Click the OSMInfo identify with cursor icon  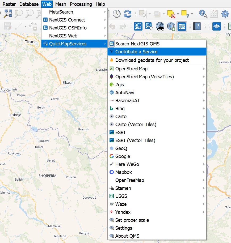(149, 26)
